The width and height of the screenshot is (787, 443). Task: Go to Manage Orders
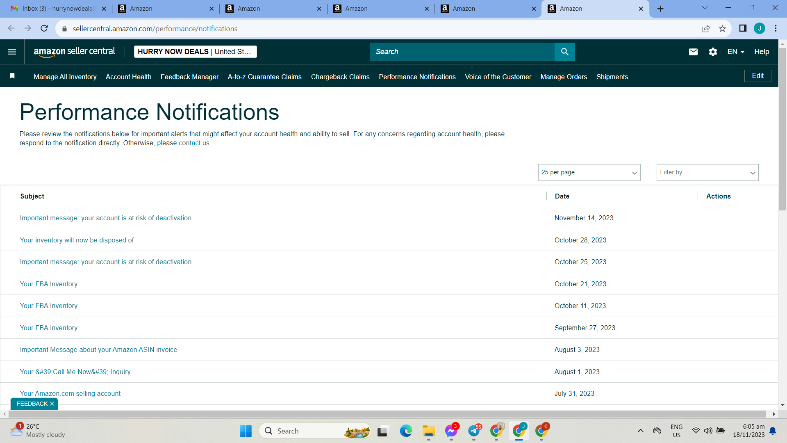pyautogui.click(x=564, y=77)
